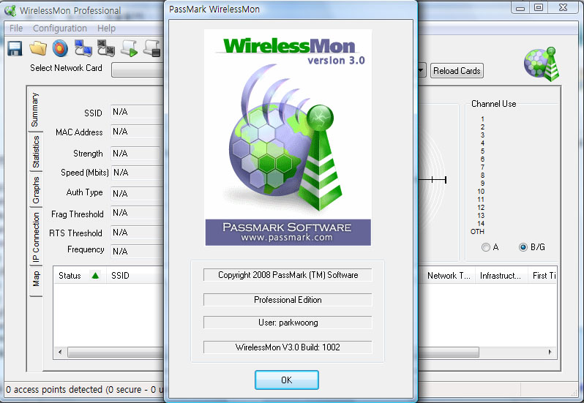Click the signal strength gauge marker
This screenshot has width=584, height=403.
point(433,180)
